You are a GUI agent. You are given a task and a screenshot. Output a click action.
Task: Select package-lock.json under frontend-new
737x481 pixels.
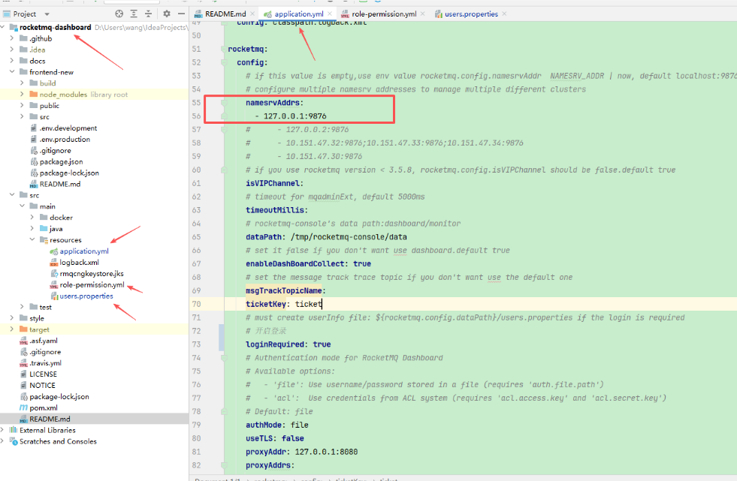pos(69,173)
